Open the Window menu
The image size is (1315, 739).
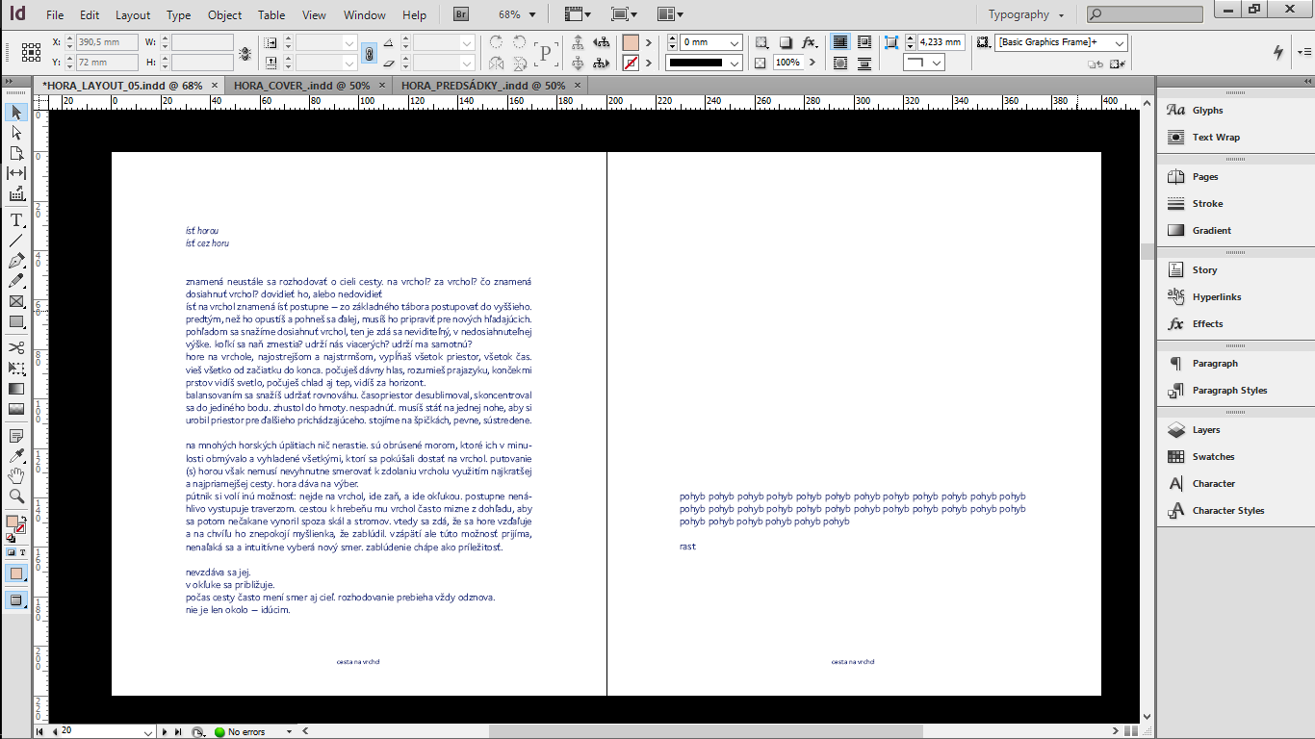(365, 15)
